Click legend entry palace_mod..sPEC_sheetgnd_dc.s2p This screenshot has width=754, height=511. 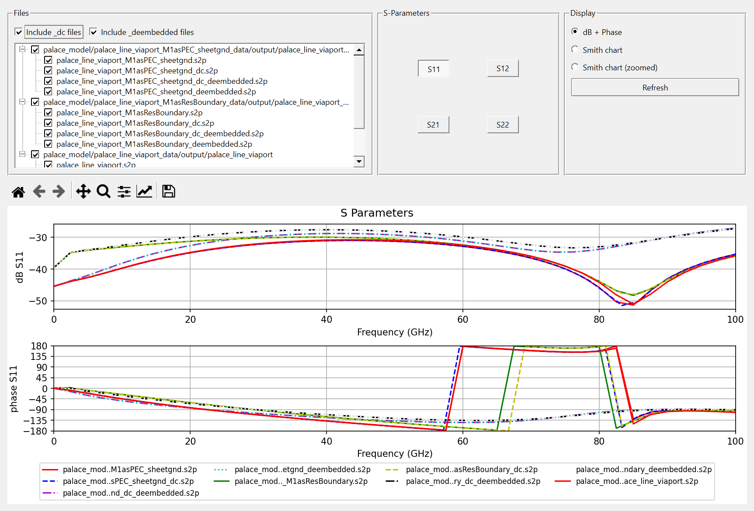click(118, 481)
